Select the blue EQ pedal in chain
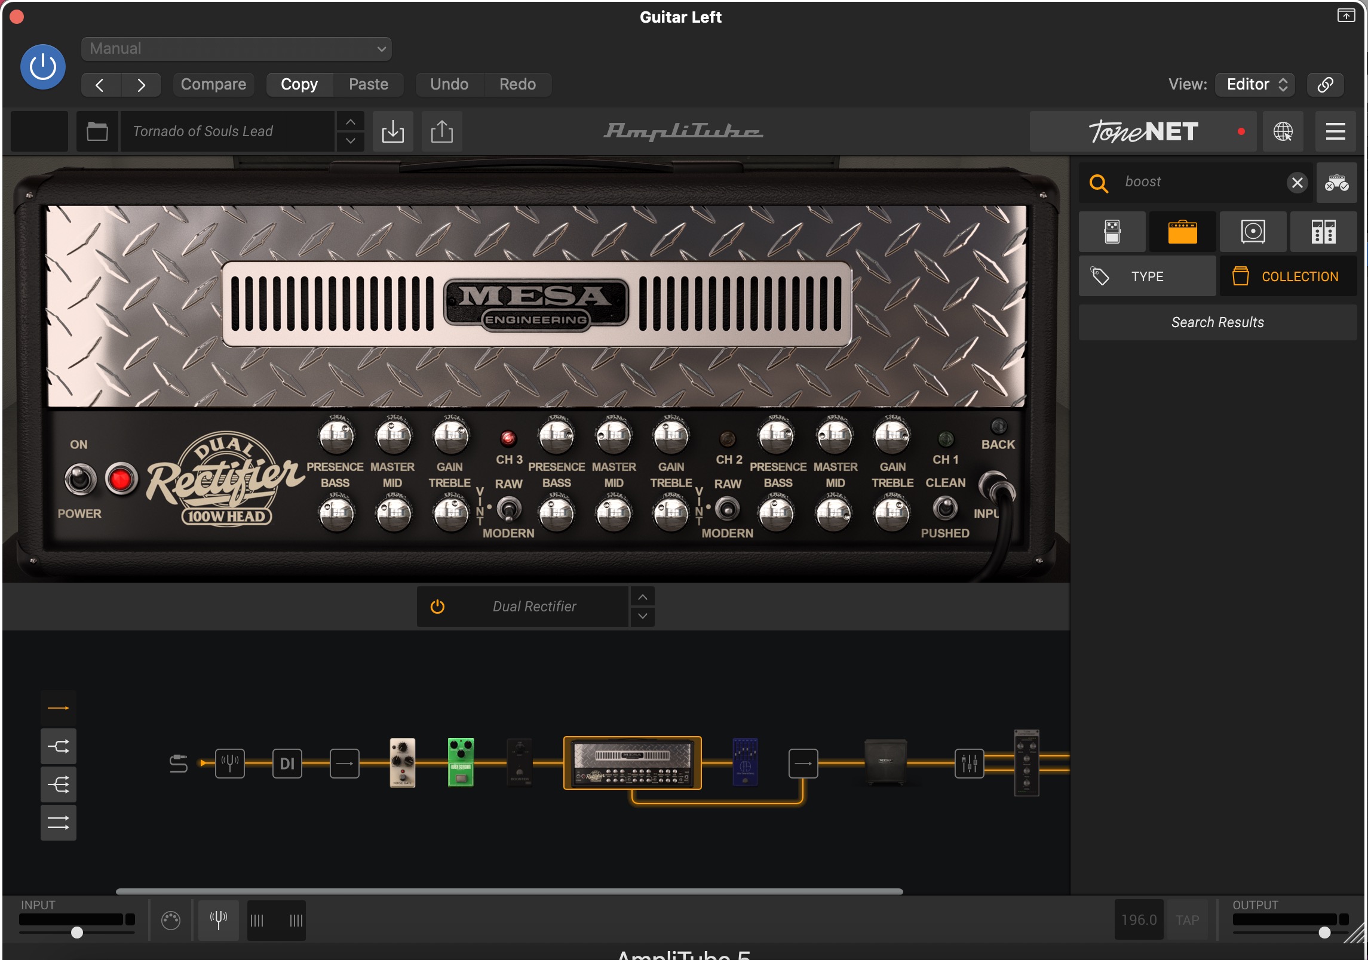 [745, 763]
